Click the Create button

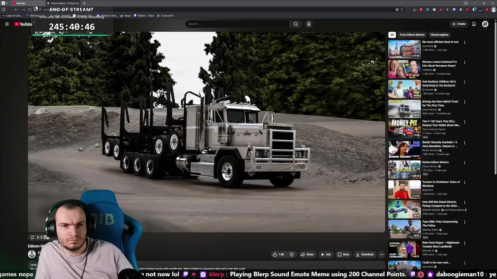point(459,24)
